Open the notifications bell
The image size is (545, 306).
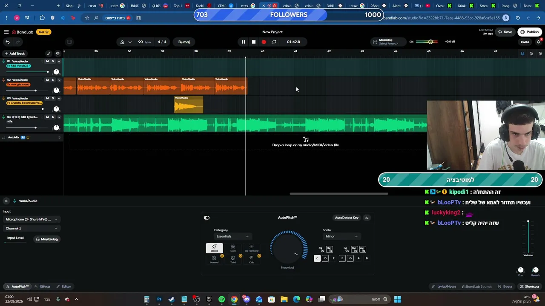[x=539, y=42]
